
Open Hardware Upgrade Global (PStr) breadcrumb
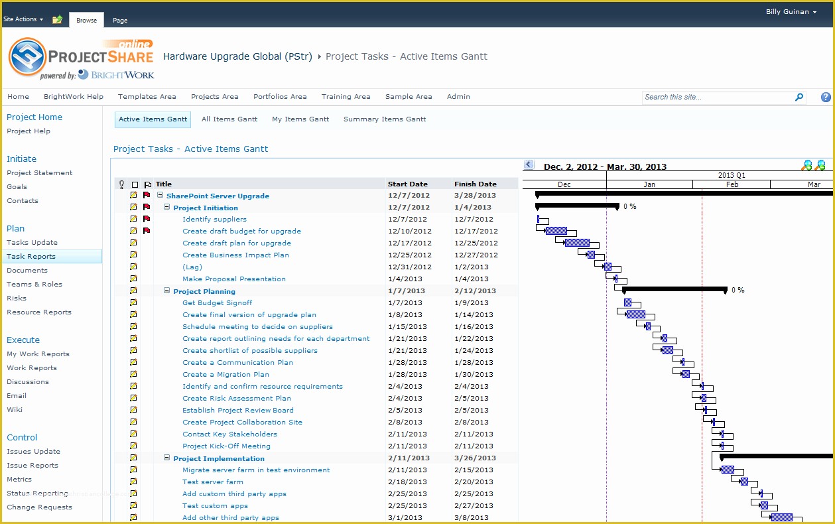239,57
